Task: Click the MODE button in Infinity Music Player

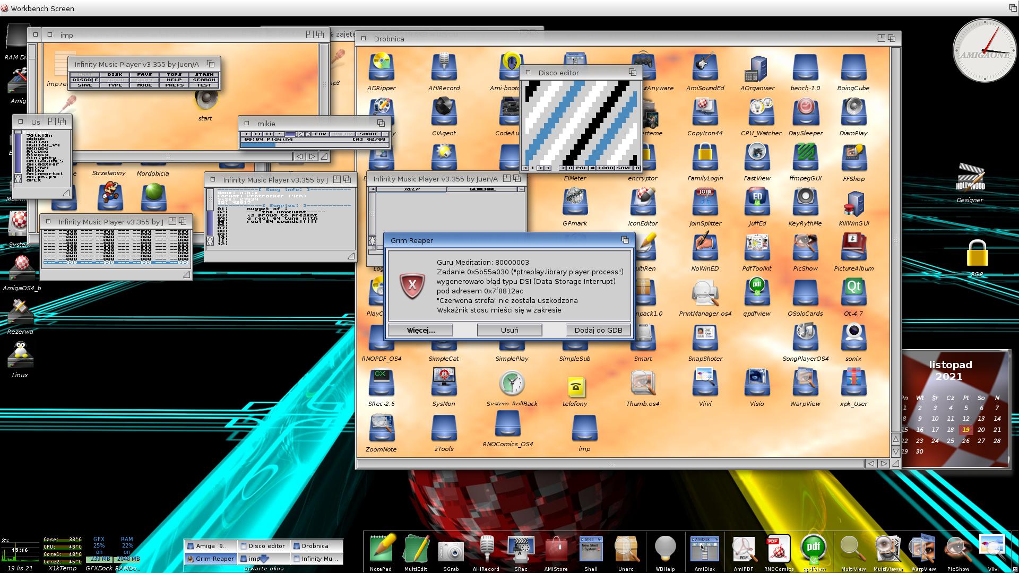Action: click(x=144, y=85)
